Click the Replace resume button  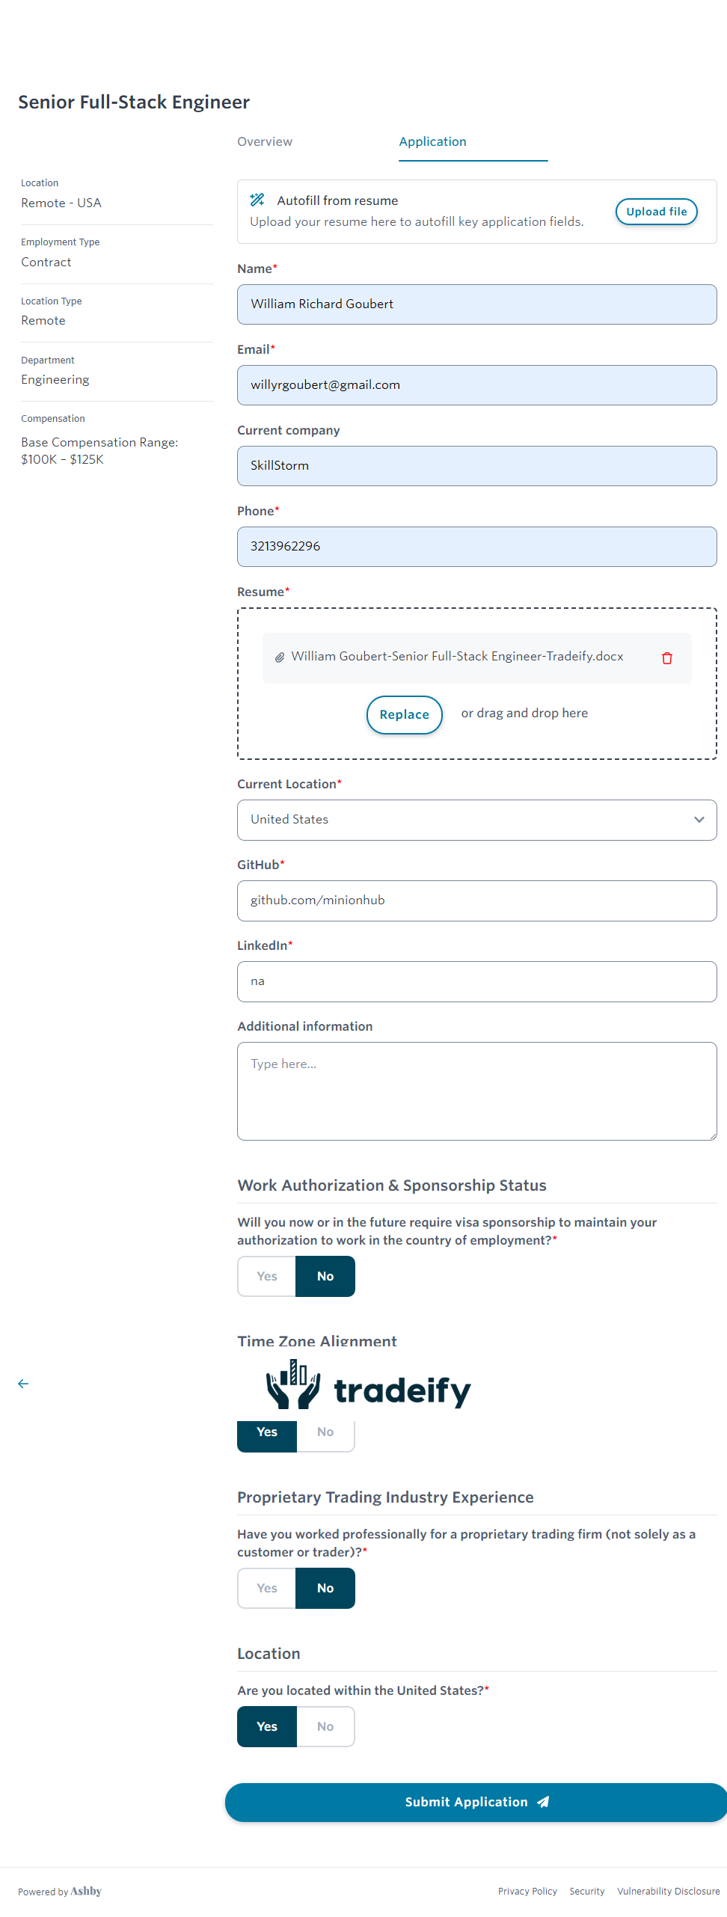click(404, 714)
